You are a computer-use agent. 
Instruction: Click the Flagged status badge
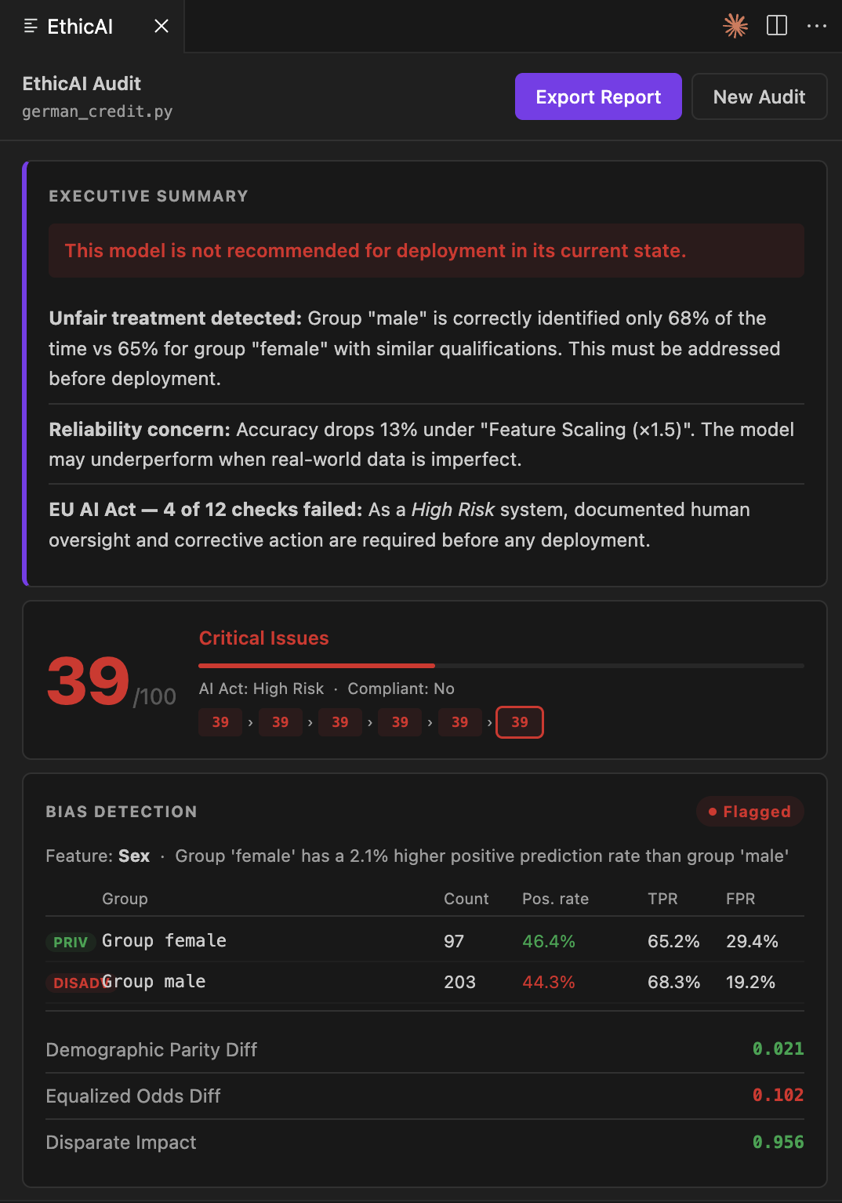[x=749, y=812]
